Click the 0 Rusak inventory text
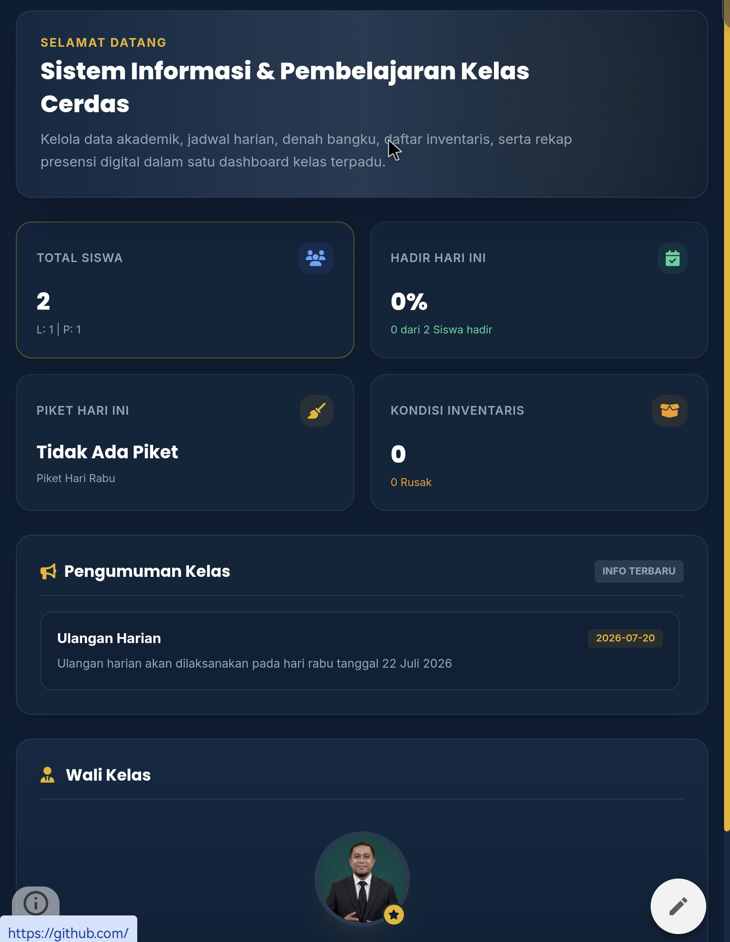Viewport: 730px width, 942px height. (x=411, y=482)
